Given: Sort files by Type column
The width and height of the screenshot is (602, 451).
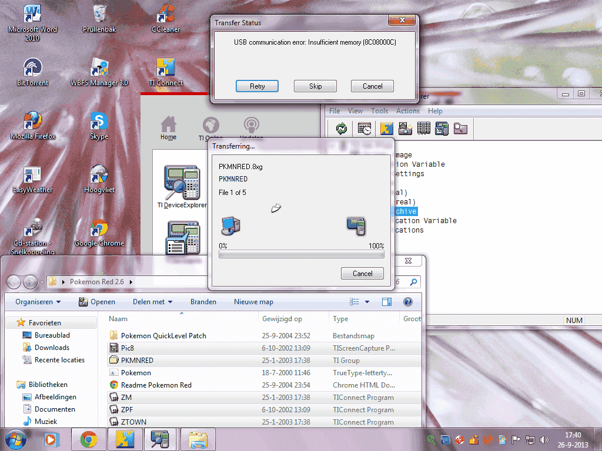Looking at the screenshot, I should tap(364, 319).
